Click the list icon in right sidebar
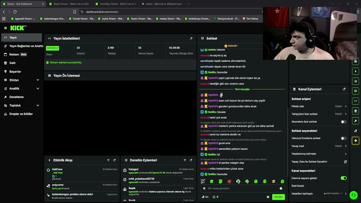 [x=356, y=81]
